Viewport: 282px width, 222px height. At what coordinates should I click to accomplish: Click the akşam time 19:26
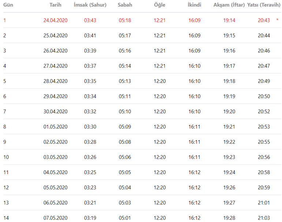(x=229, y=188)
